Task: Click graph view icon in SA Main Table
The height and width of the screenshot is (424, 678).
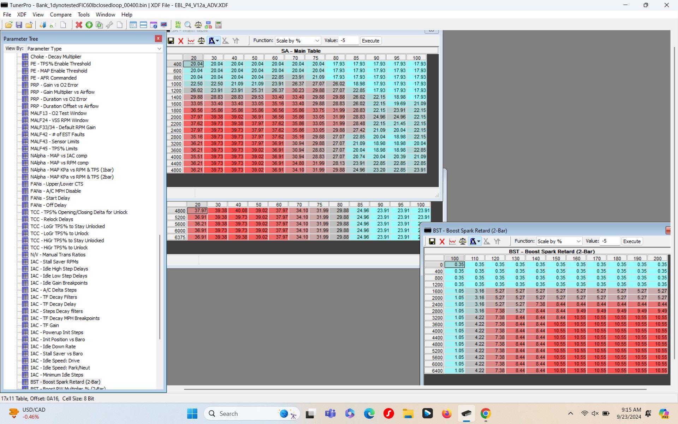Action: click(x=191, y=41)
